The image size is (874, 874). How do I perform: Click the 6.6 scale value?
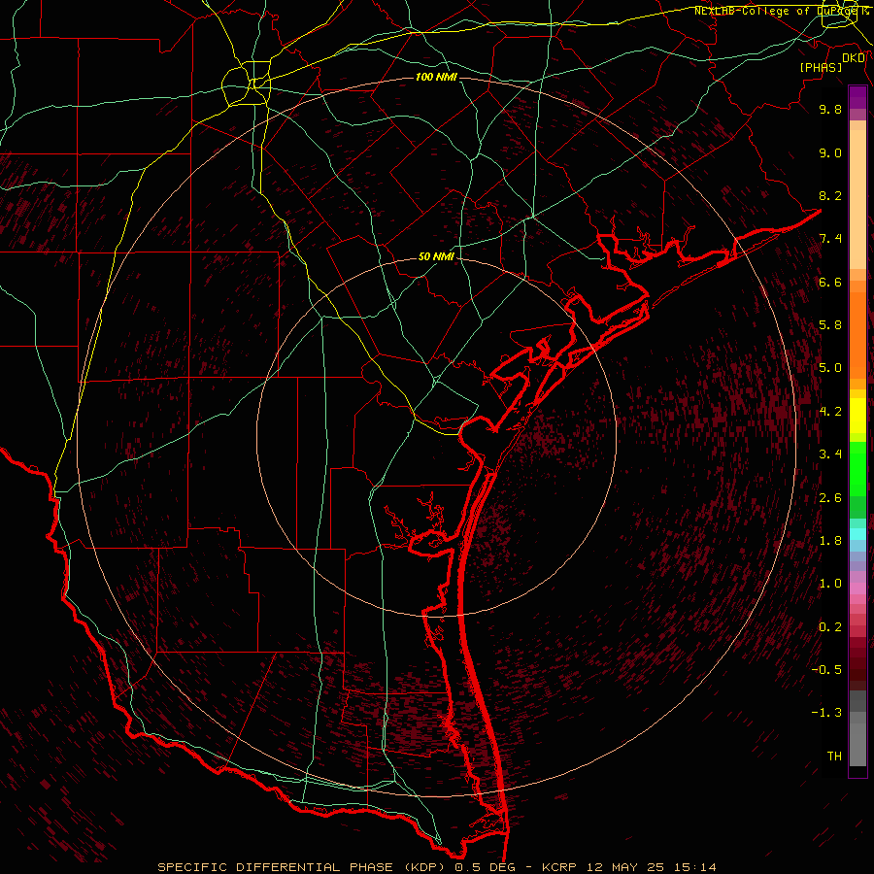830,282
